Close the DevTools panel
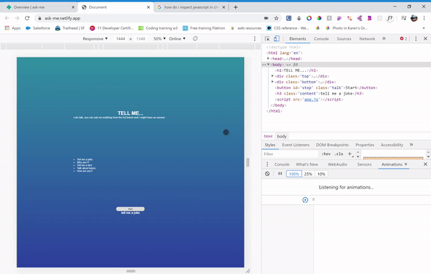 (x=425, y=39)
